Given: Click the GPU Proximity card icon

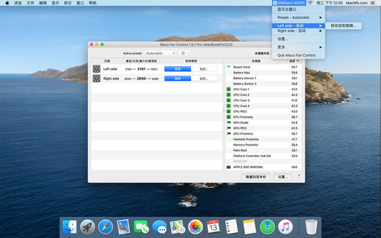Looking at the screenshot, I should [228, 134].
